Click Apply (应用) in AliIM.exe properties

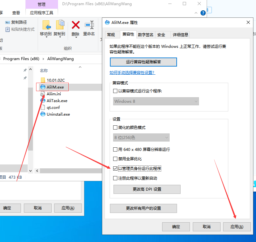[237, 227]
